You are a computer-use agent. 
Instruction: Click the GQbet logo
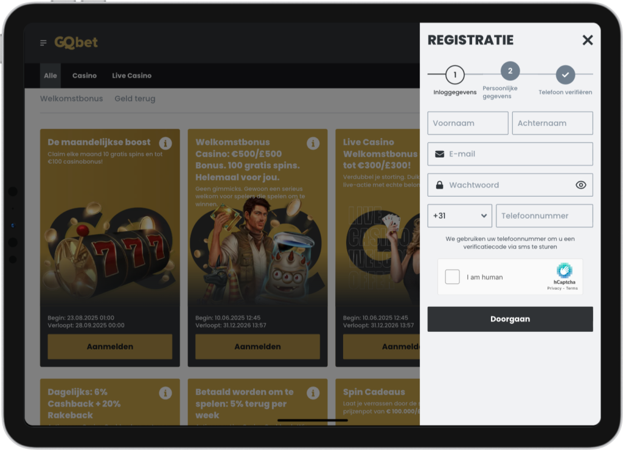(x=76, y=43)
